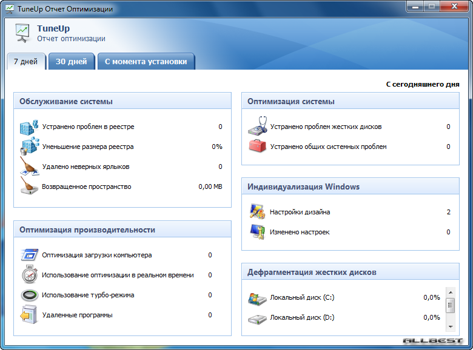
Task: Switch to the 7 дней tab
Action: pos(26,61)
